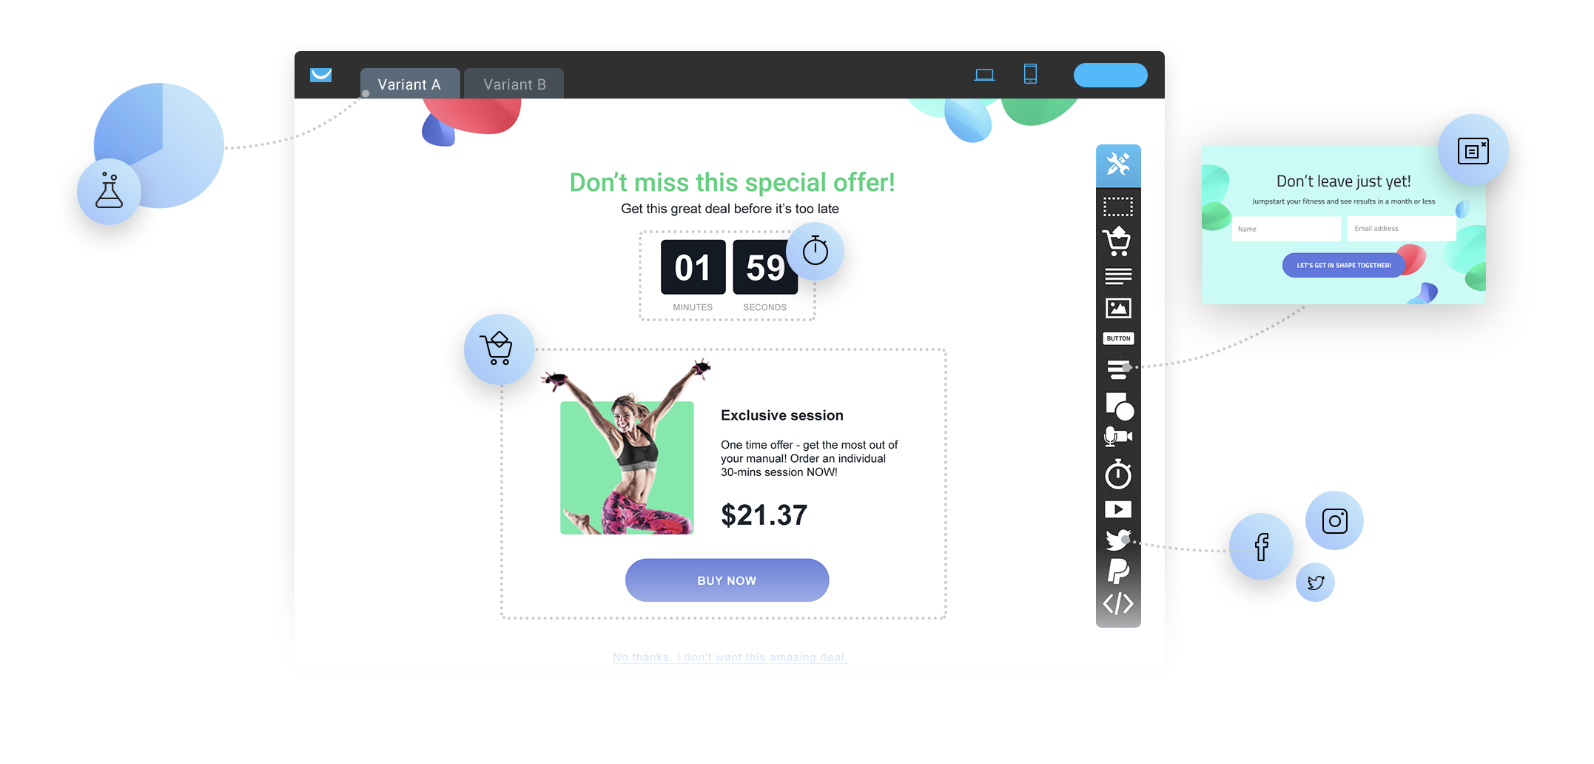Toggle the desktop laptop preview view
The height and width of the screenshot is (764, 1594).
point(984,75)
